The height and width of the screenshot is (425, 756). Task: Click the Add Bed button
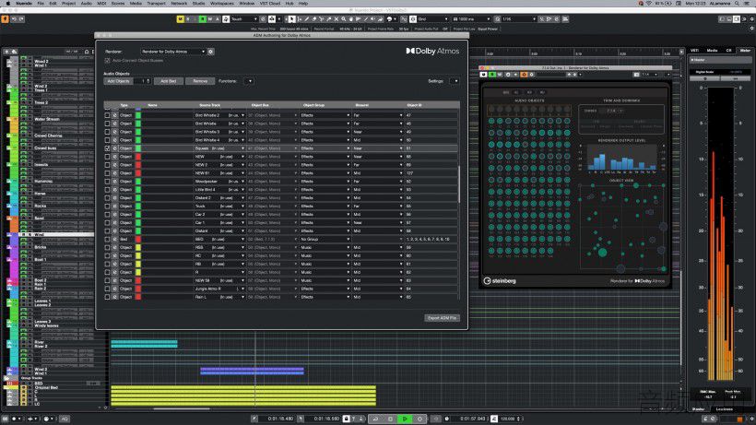click(x=169, y=81)
